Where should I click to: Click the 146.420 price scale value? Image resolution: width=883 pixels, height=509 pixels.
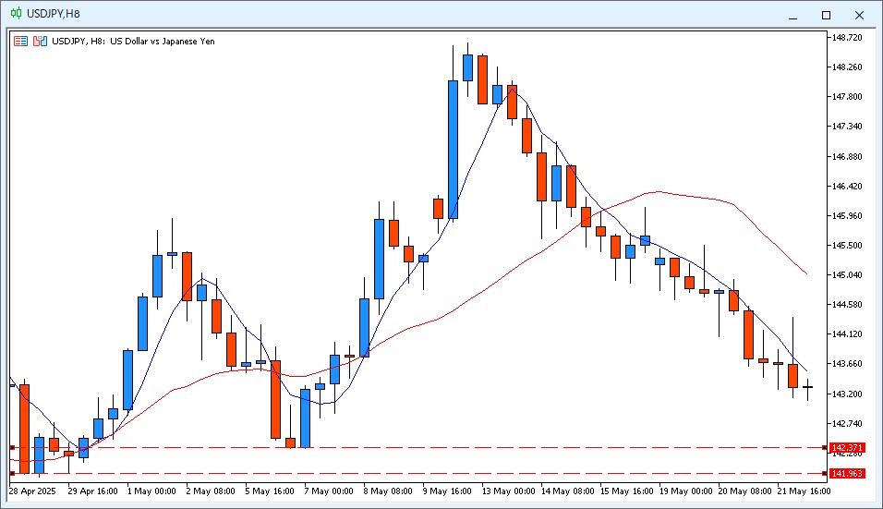click(x=847, y=186)
